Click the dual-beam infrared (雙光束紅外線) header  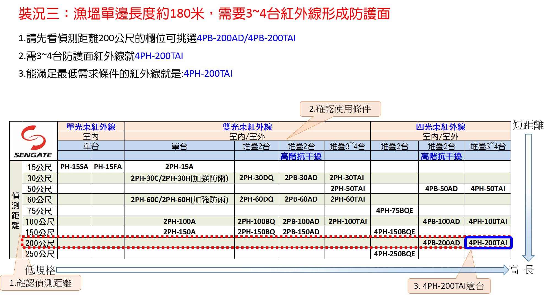[247, 127]
